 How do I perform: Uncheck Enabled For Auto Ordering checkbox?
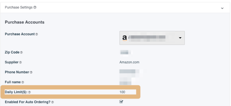[121, 102]
